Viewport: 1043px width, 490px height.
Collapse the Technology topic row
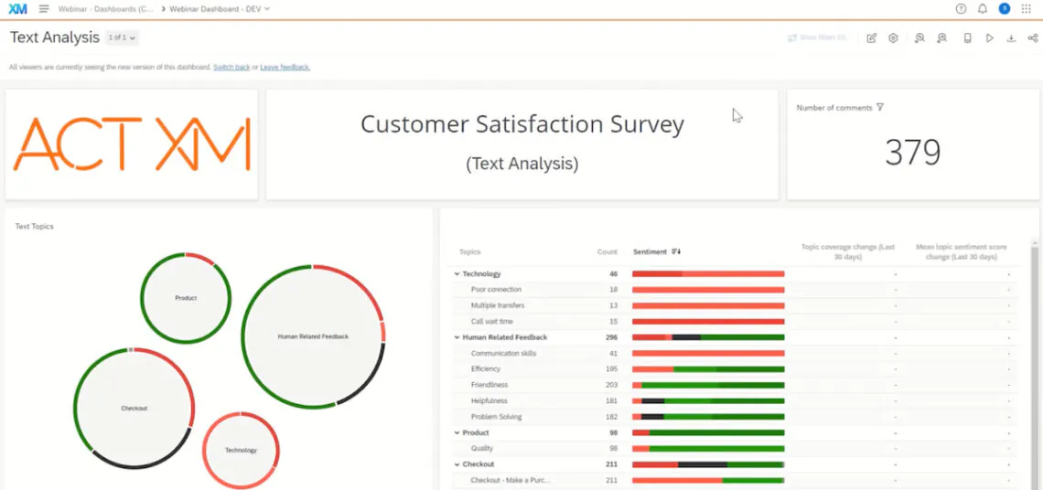pyautogui.click(x=457, y=274)
